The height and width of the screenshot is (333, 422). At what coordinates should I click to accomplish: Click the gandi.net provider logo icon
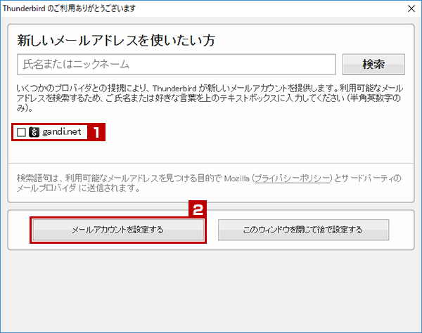[x=34, y=132]
